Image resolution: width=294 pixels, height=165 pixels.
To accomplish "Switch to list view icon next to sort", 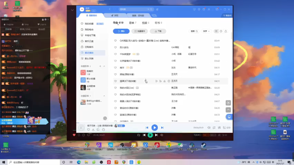I will [216, 31].
